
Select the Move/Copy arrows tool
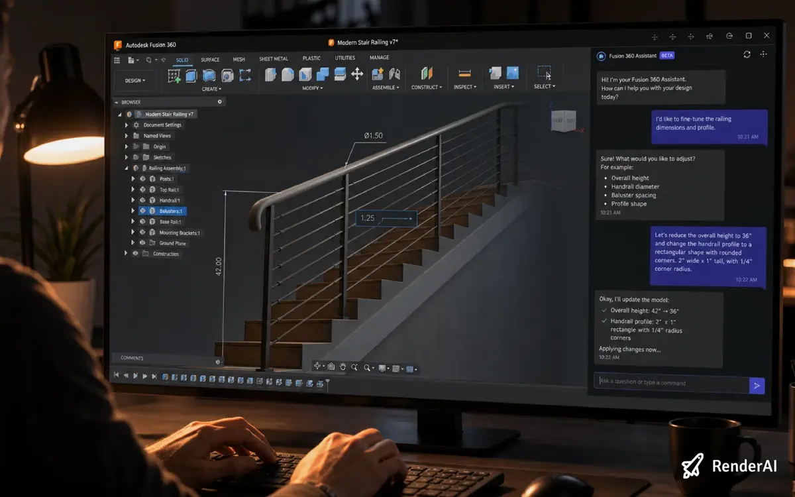[x=357, y=74]
